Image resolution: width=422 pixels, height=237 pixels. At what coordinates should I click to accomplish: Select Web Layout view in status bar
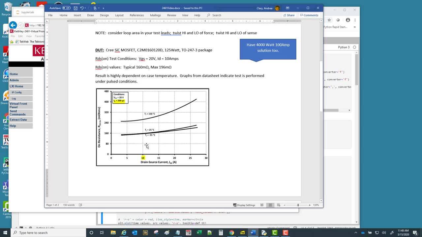click(279, 205)
